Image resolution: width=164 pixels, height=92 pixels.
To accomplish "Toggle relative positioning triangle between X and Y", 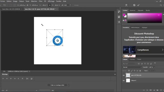I will pyautogui.click(x=27, y=5).
